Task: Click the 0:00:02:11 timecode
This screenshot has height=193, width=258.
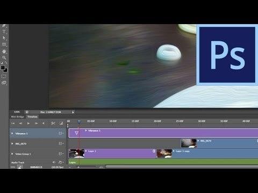Action: click(x=36, y=167)
